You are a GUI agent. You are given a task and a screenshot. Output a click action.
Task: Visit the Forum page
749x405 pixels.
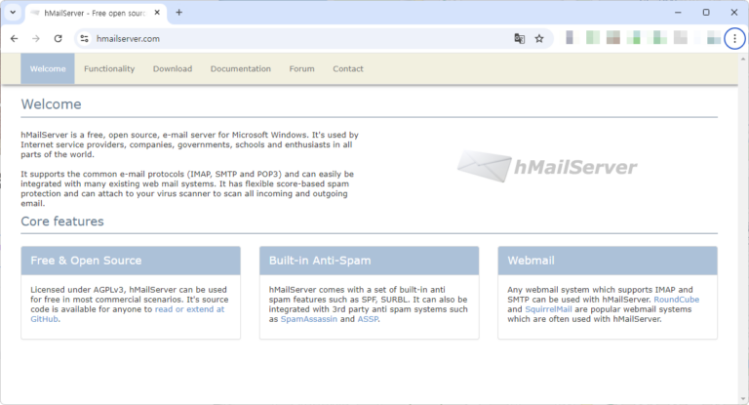pyautogui.click(x=302, y=69)
